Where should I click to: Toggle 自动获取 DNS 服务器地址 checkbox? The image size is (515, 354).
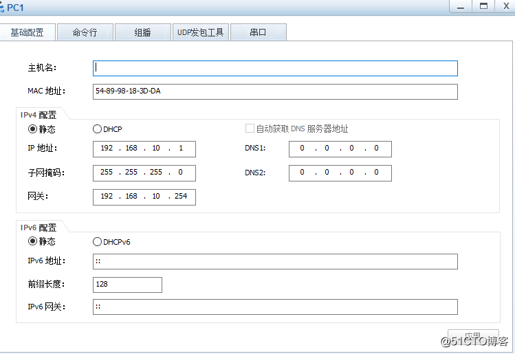tap(250, 129)
